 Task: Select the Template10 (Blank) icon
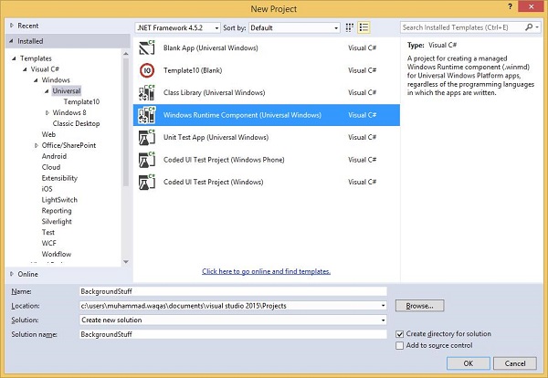click(x=147, y=70)
